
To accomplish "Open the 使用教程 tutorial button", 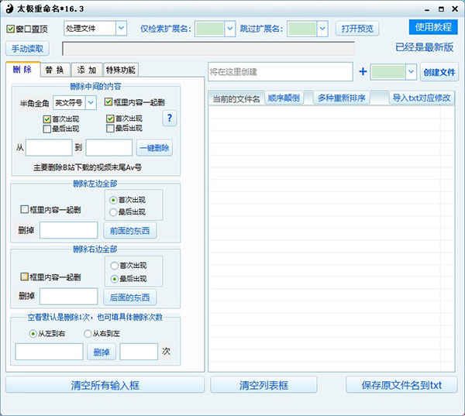I will click(x=433, y=27).
